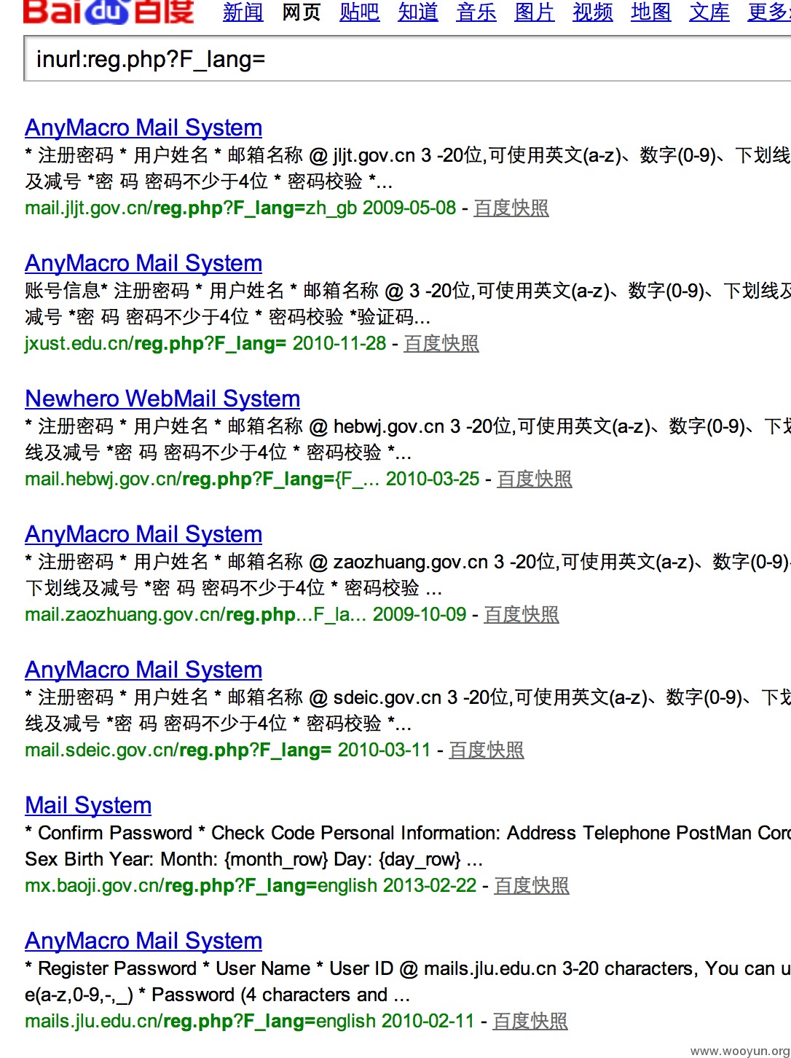
Task: Open the Newhero WebMail System result
Action: (162, 399)
